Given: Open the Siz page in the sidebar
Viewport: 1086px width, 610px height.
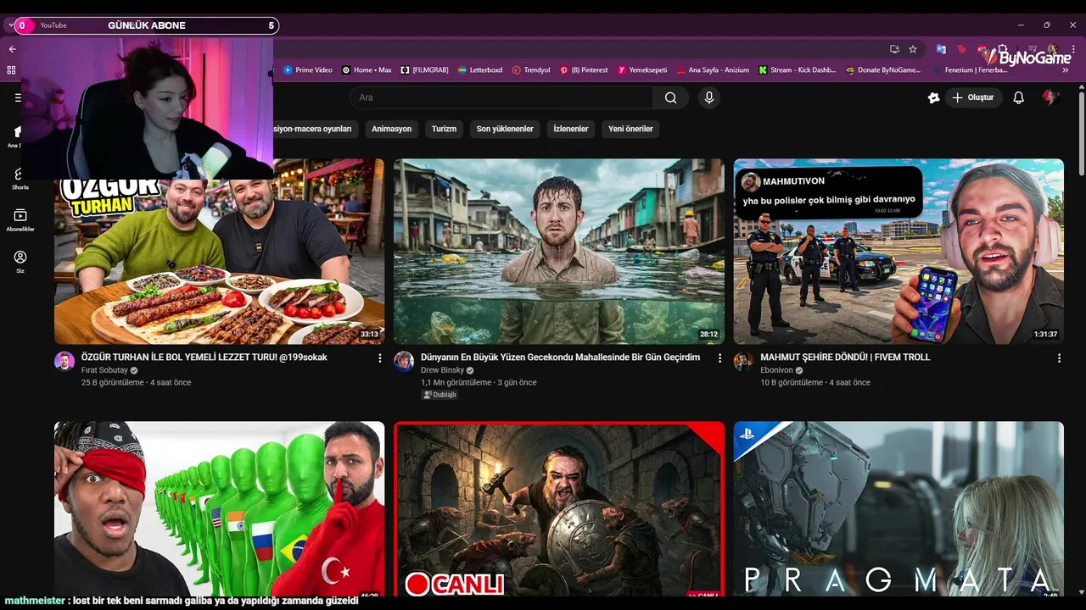Looking at the screenshot, I should pyautogui.click(x=20, y=262).
